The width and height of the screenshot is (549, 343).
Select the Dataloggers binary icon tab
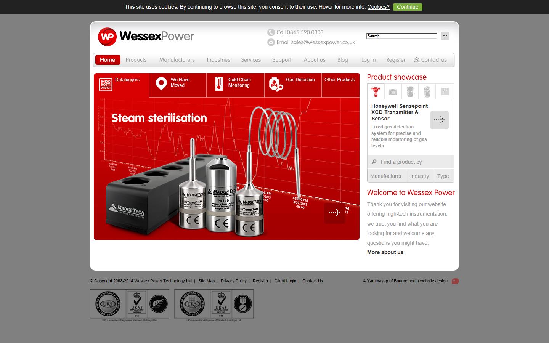106,85
